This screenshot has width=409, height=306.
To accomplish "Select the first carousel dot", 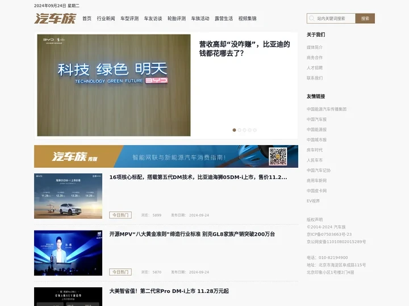I will (234, 130).
